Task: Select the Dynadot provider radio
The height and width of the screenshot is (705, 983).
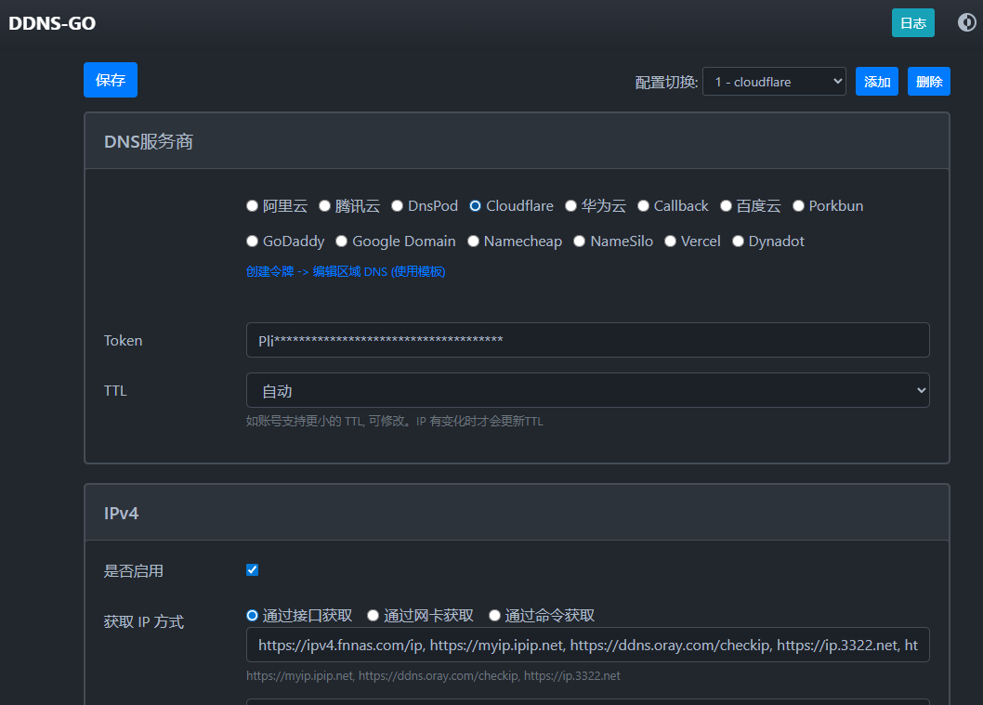Action: [738, 241]
